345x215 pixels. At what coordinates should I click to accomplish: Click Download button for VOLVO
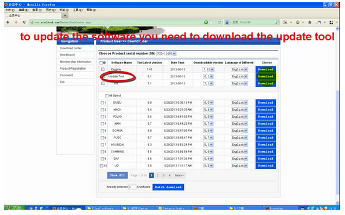tap(265, 117)
